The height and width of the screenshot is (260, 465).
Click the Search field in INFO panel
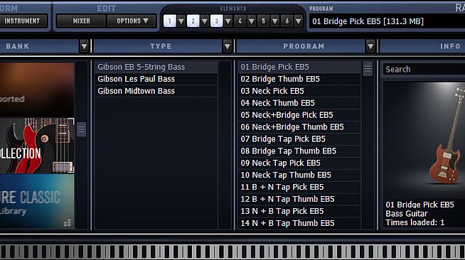(424, 70)
